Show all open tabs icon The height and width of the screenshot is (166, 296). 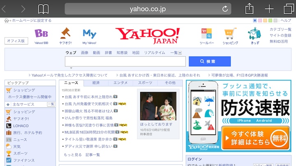[x=289, y=9]
